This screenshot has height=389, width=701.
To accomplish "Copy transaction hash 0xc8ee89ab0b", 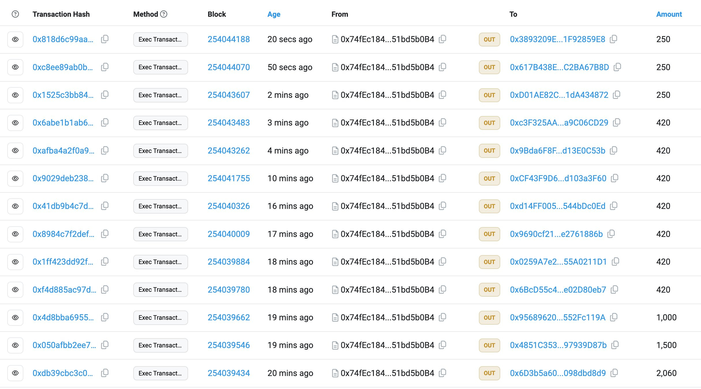I will point(105,67).
